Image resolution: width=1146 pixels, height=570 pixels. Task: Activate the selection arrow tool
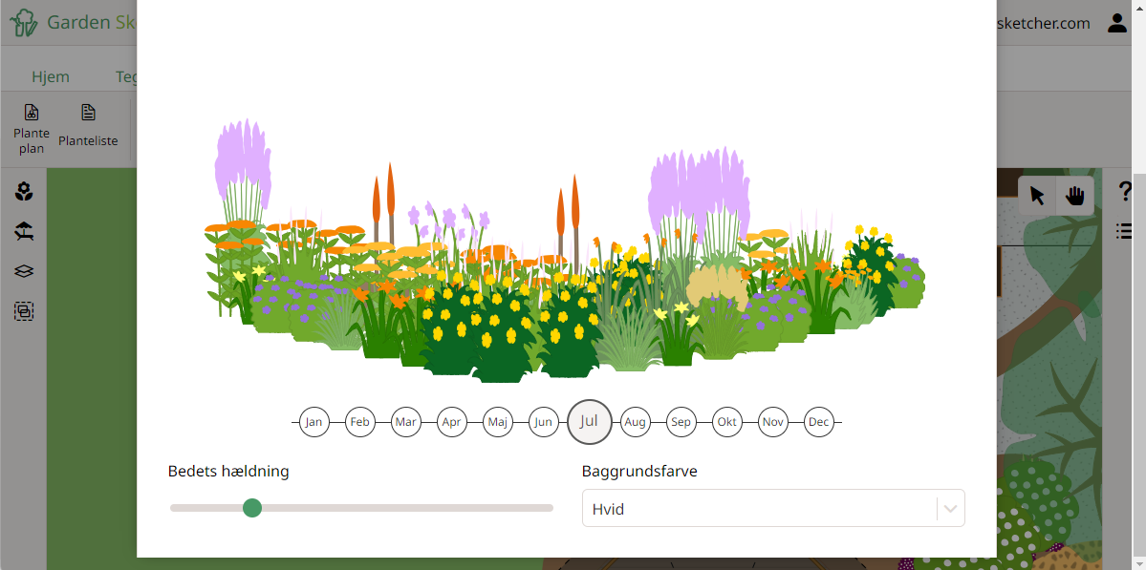click(x=1037, y=195)
